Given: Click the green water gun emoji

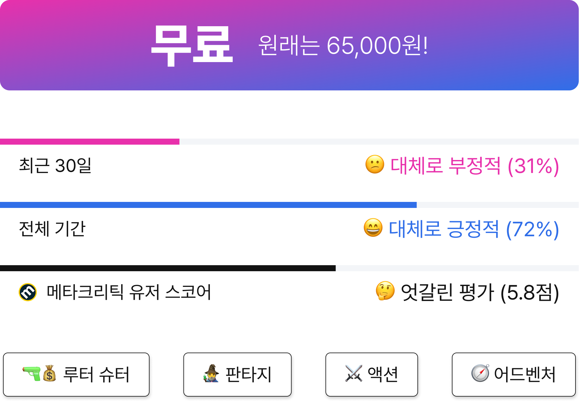Looking at the screenshot, I should (x=32, y=374).
